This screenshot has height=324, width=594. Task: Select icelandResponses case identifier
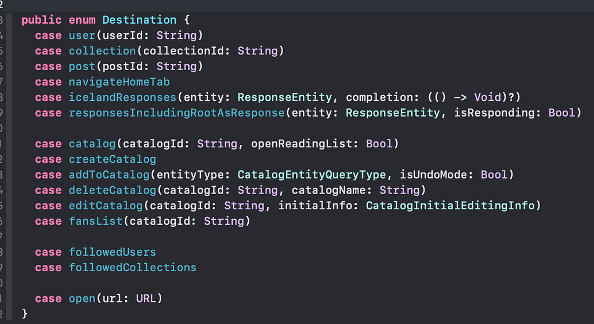point(122,97)
